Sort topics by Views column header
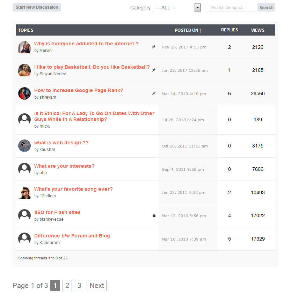The height and width of the screenshot is (296, 291). 258,30
